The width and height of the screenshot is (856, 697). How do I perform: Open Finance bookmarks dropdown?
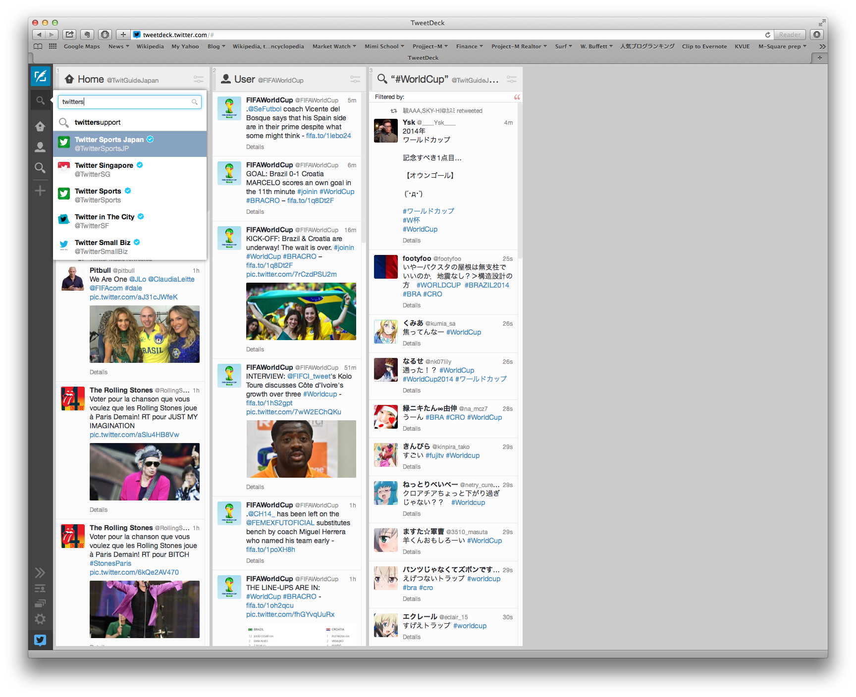point(470,47)
